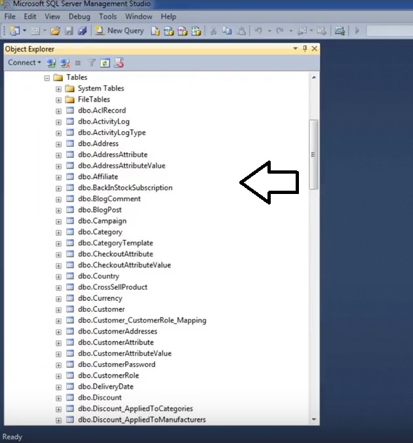The height and width of the screenshot is (443, 413).
Task: Collapse the Tables folder node
Action: [47, 78]
